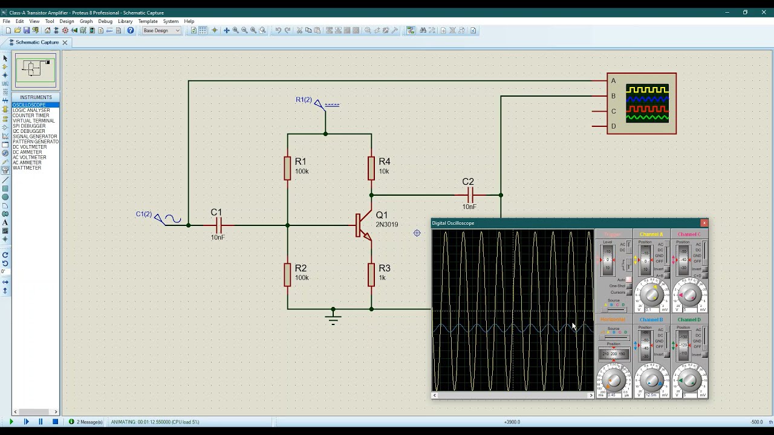Click the Undo arrow icon
Screen dimensions: 774x435
[278, 30]
